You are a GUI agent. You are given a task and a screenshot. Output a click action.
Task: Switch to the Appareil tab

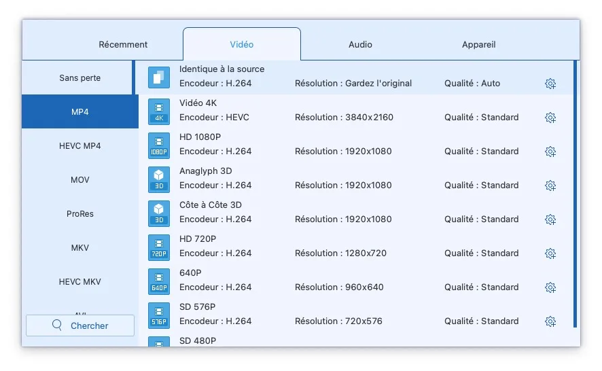pos(478,45)
